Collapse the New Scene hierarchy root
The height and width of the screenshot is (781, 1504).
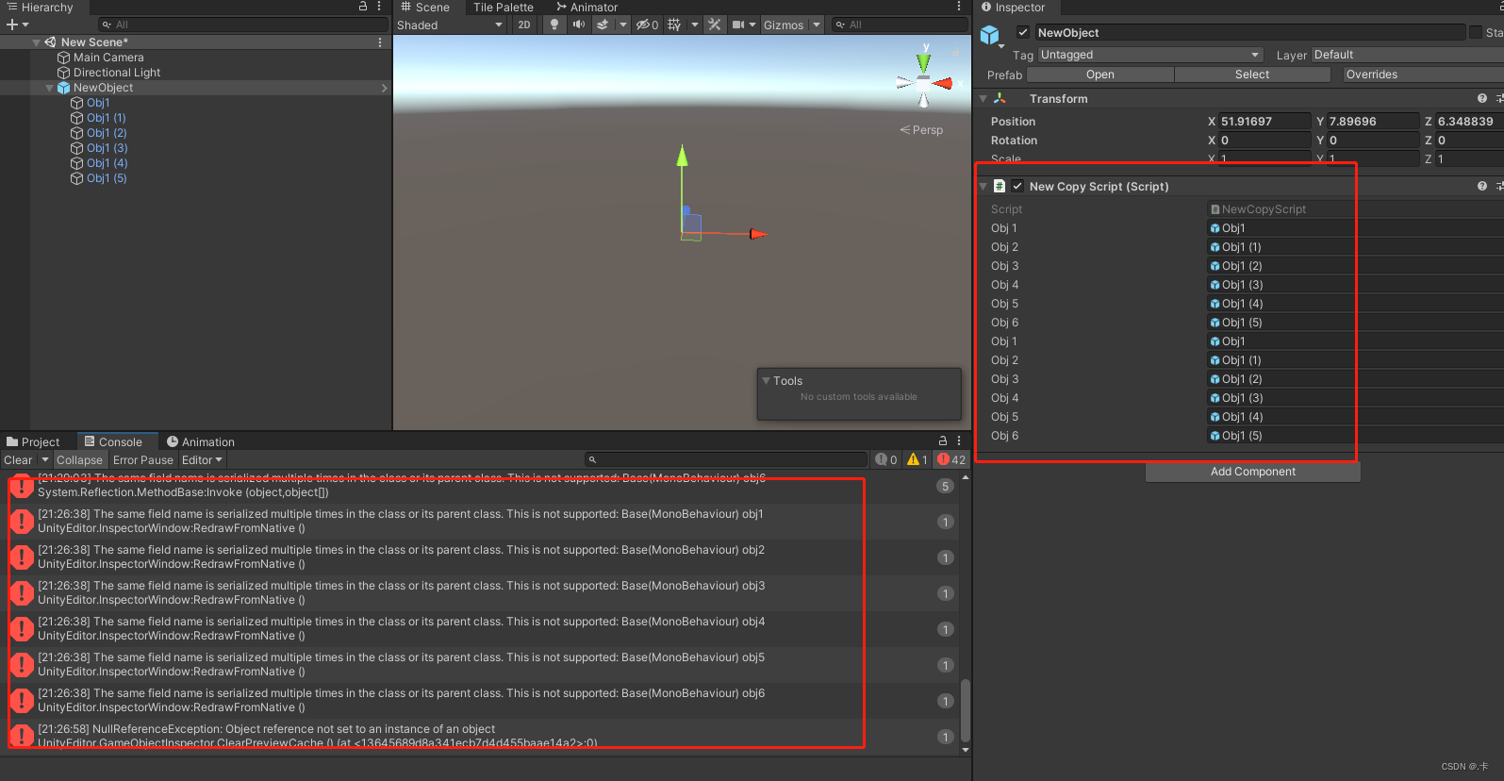(x=36, y=42)
